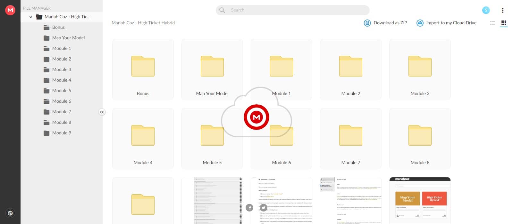Select Bonus folder in sidebar tree
The height and width of the screenshot is (224, 513).
tap(58, 28)
